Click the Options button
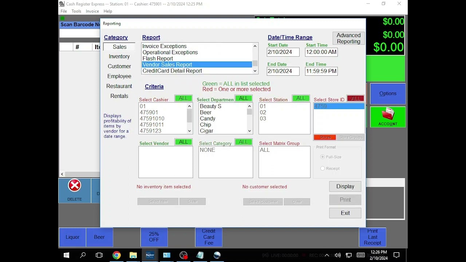Image resolution: width=466 pixels, height=262 pixels. click(x=388, y=94)
